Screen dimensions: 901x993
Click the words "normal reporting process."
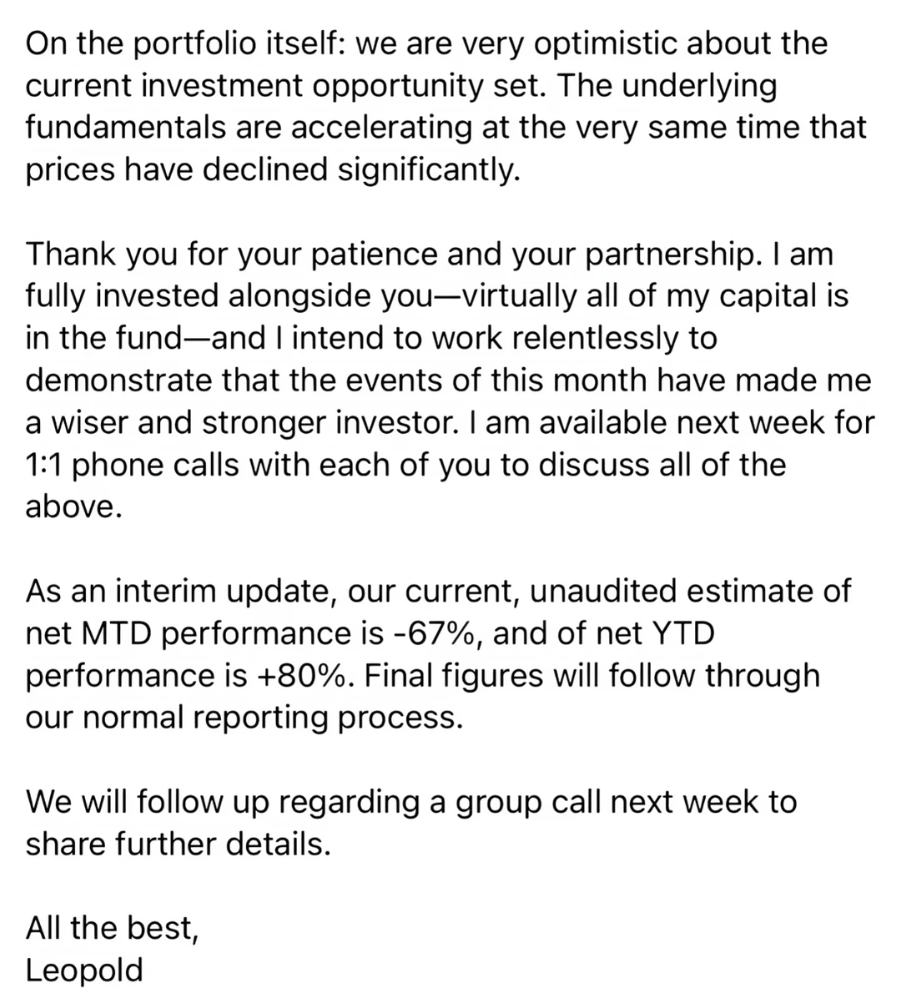[273, 718]
